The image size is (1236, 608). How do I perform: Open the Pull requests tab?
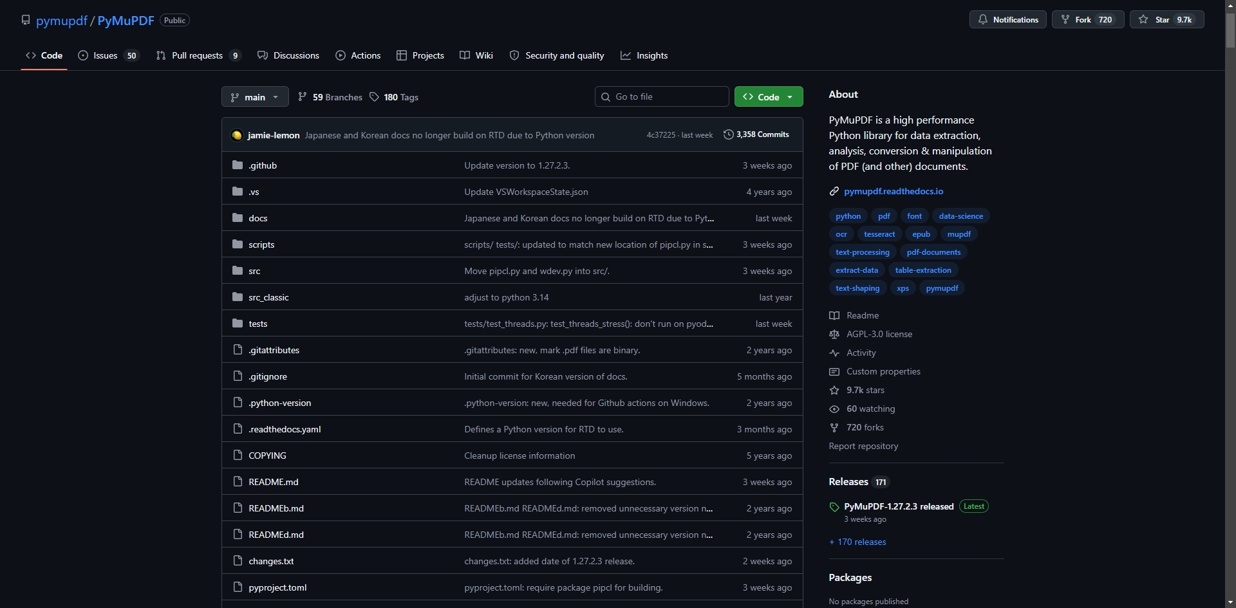198,55
